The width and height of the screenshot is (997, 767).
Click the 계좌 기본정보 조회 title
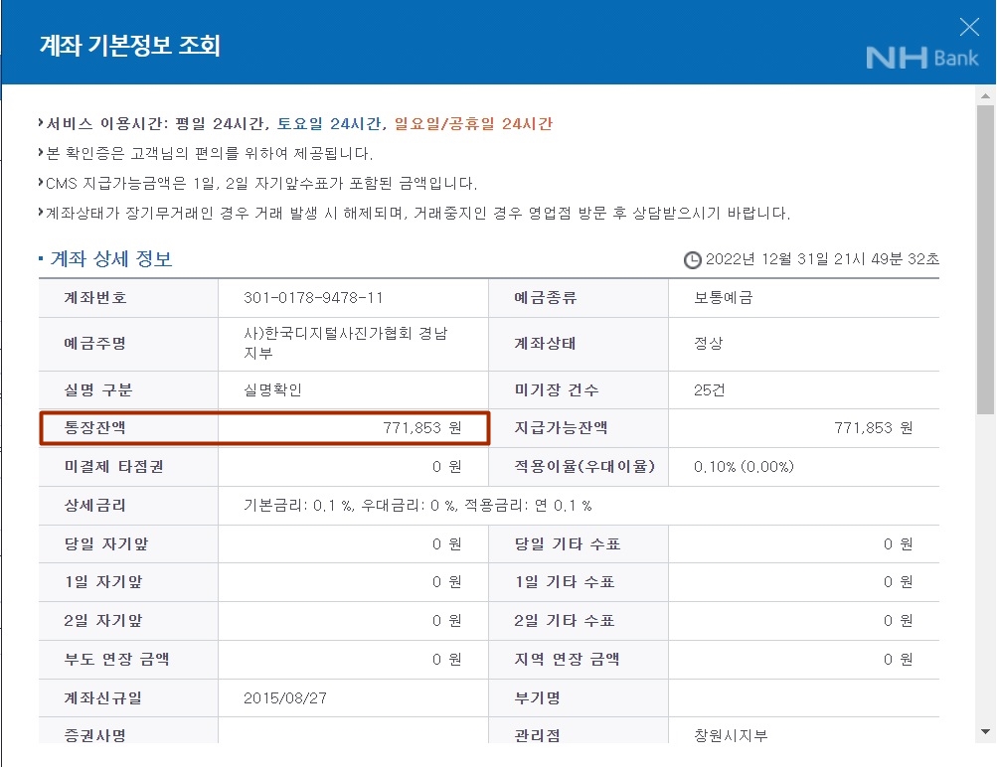click(x=129, y=46)
